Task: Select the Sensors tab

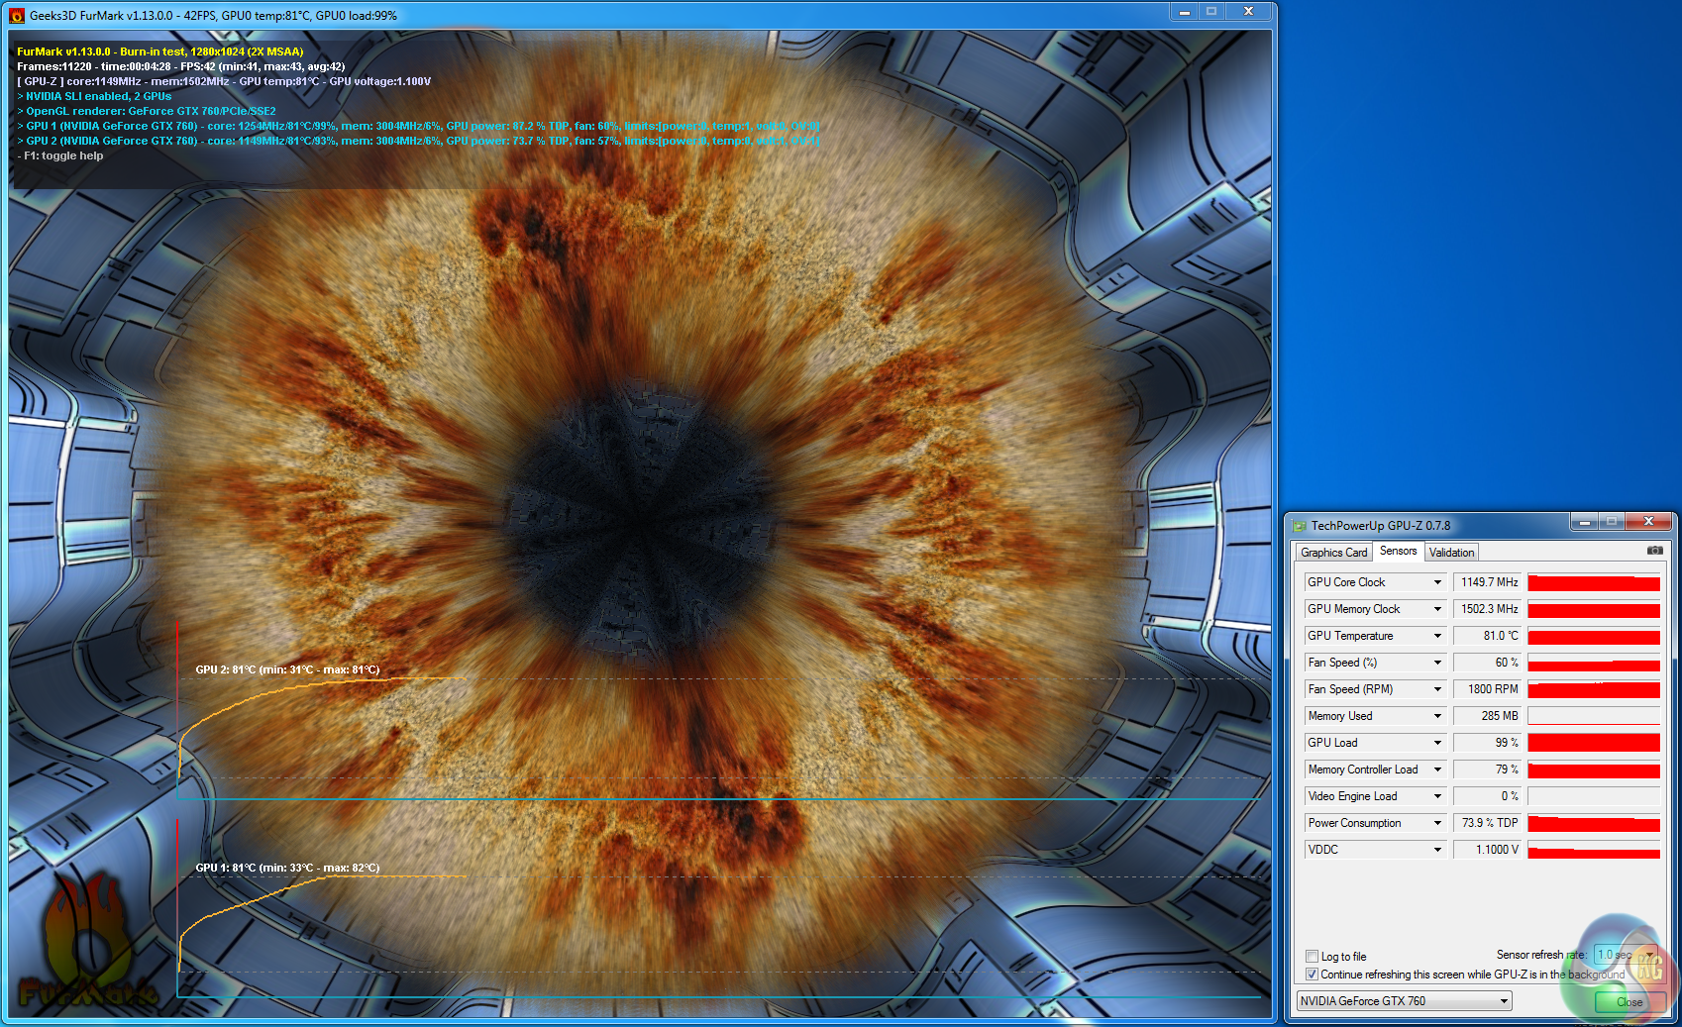Action: pos(1398,552)
